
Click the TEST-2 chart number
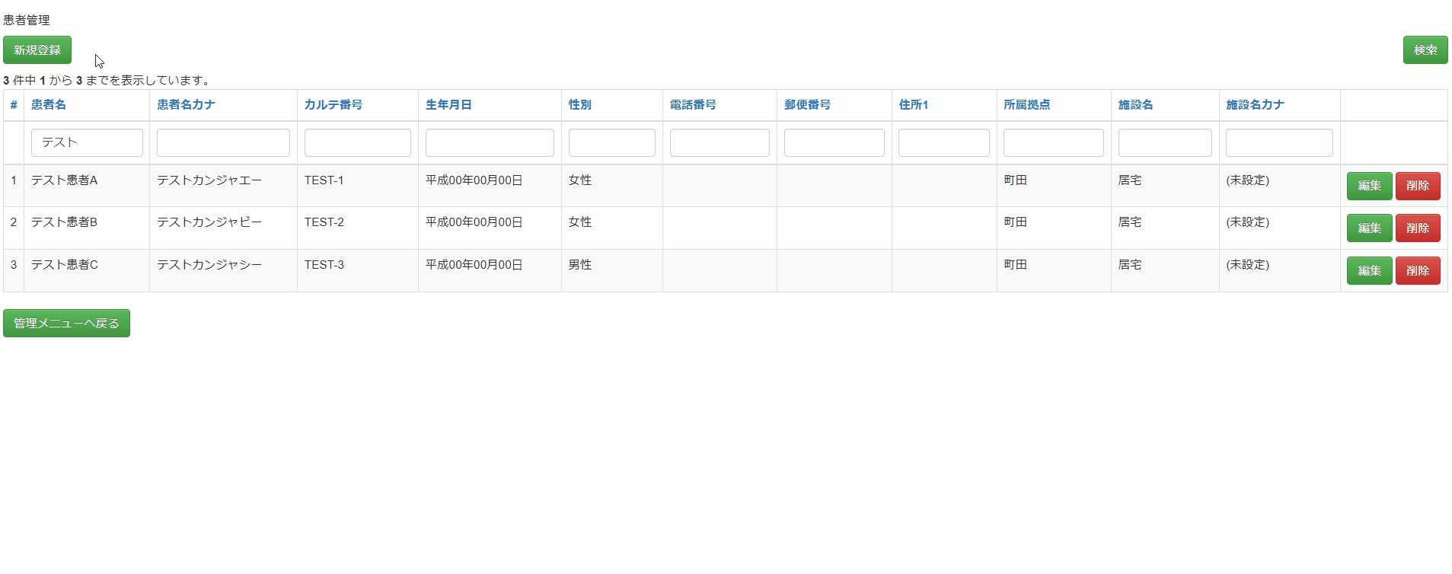(x=324, y=222)
